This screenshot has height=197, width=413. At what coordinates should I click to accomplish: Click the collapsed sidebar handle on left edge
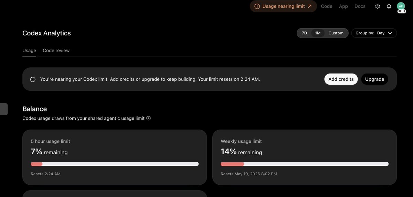click(4, 109)
